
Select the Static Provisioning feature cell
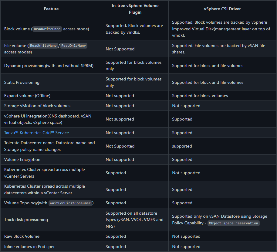pyautogui.click(x=22, y=82)
